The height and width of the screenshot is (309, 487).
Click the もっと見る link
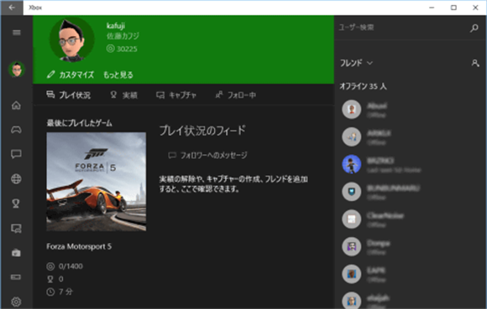[x=118, y=75]
